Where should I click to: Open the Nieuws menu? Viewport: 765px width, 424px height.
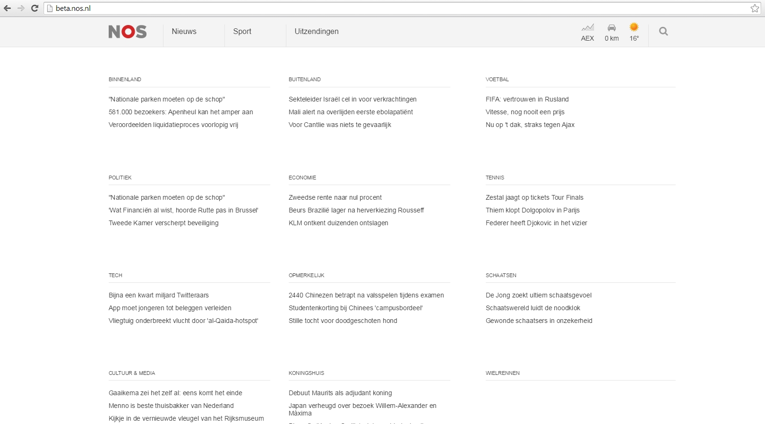coord(184,32)
